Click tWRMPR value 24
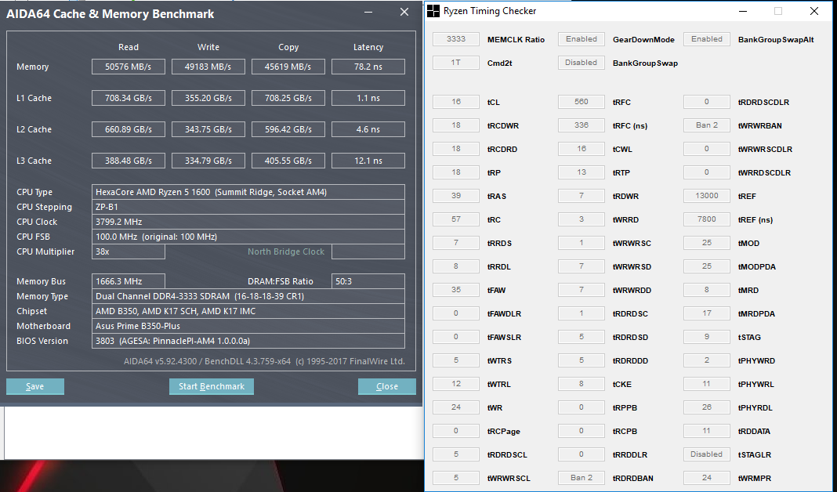Image resolution: width=837 pixels, height=492 pixels. pyautogui.click(x=707, y=478)
